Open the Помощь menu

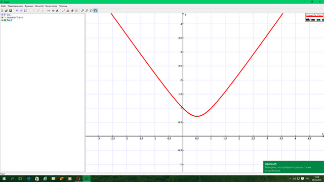[63, 6]
